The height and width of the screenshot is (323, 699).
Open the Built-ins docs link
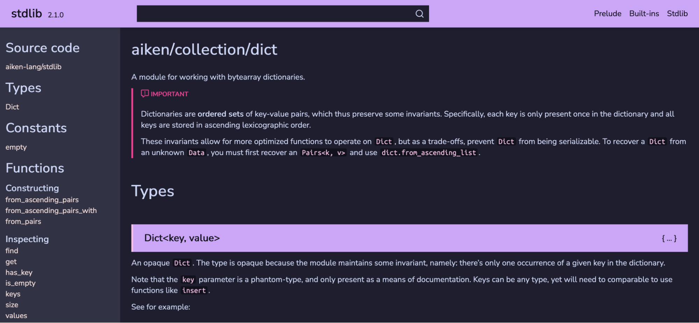point(644,14)
